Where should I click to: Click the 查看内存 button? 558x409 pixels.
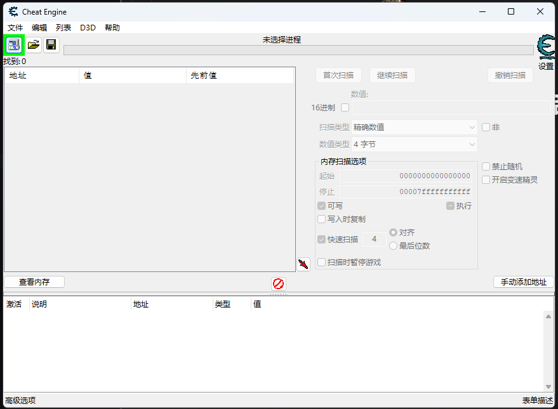(x=34, y=282)
